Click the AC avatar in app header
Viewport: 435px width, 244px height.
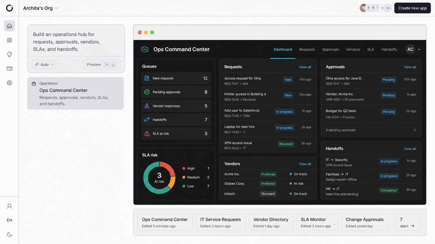tap(410, 49)
